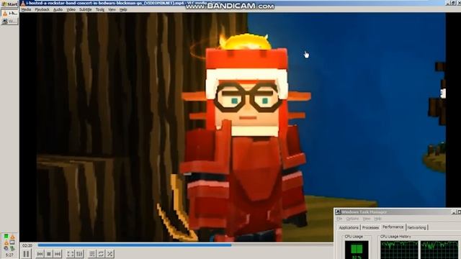Open Task Manager Help menu
The image size is (461, 259).
(377, 219)
